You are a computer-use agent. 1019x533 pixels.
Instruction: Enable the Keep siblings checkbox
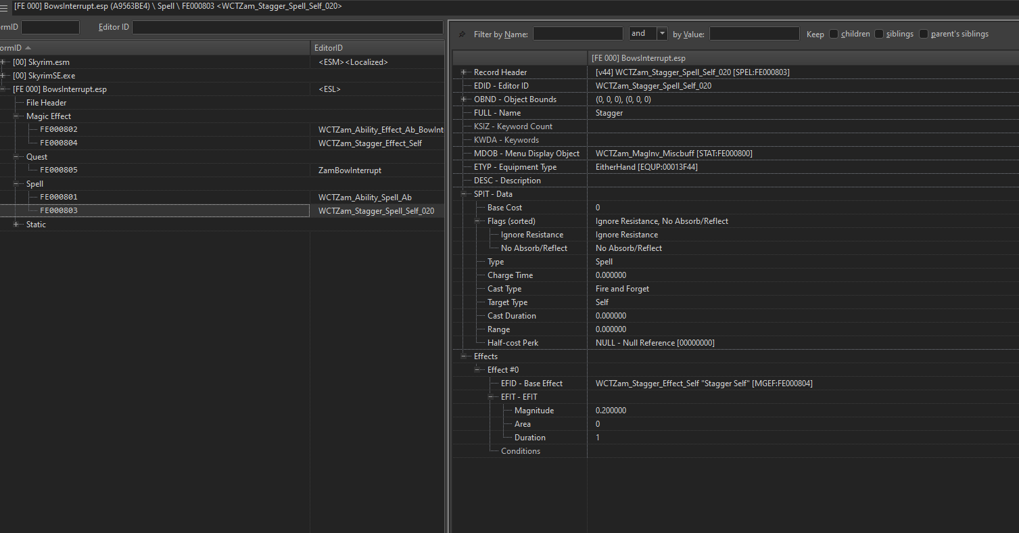point(879,34)
